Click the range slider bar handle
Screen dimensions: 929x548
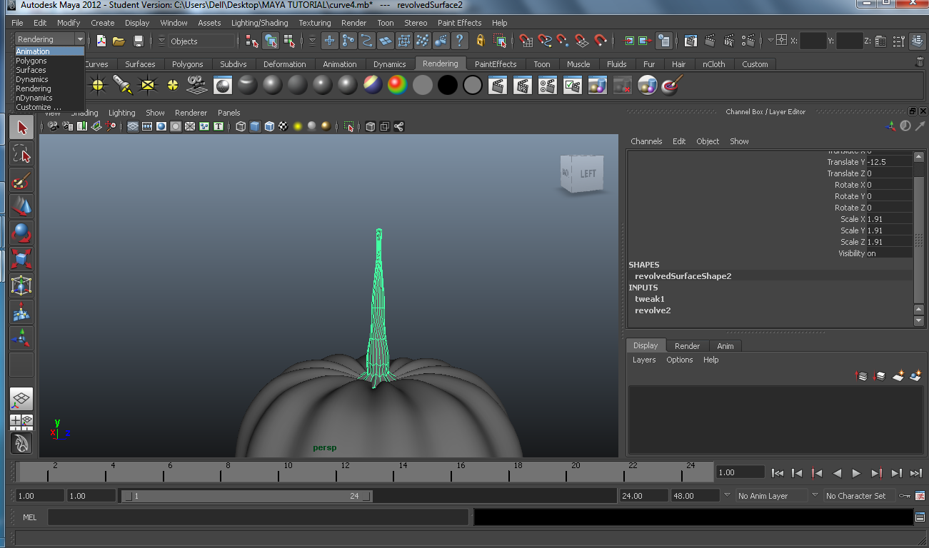247,496
